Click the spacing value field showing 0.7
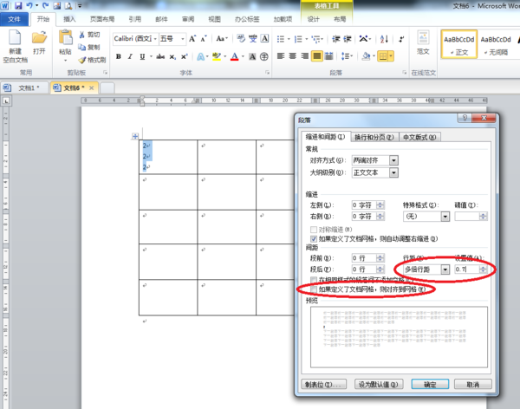520x409 pixels. click(466, 269)
